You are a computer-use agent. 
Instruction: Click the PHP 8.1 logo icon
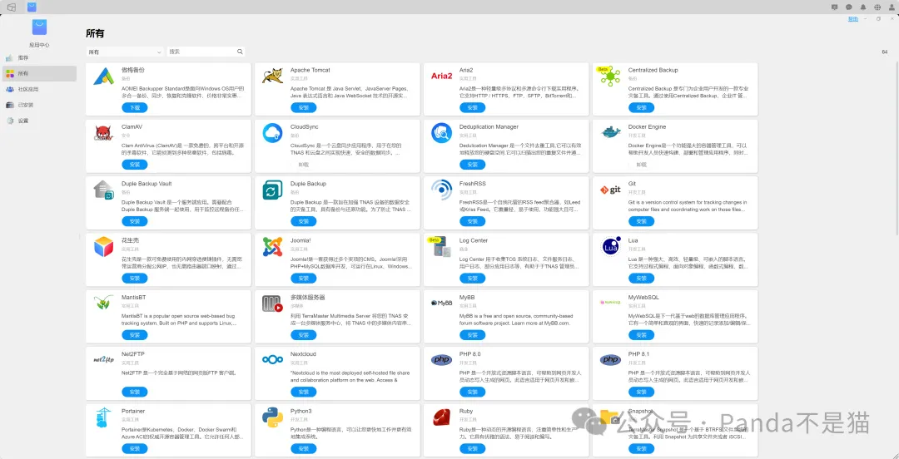click(611, 360)
